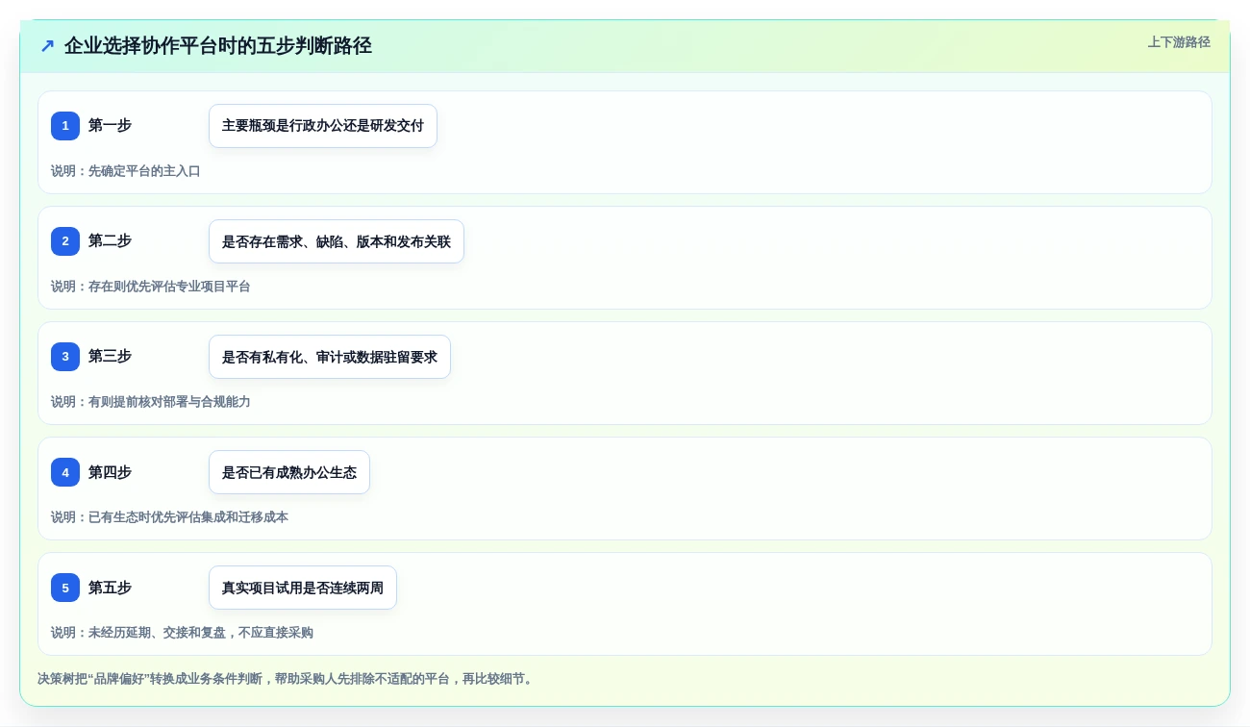
Task: Select the 是否存在需求、缺陷、版本和发布关联 box
Action: click(x=337, y=241)
